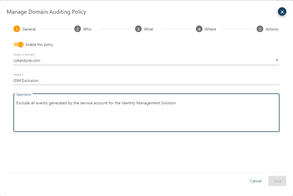Disable the Enable this policy switch

pyautogui.click(x=18, y=44)
